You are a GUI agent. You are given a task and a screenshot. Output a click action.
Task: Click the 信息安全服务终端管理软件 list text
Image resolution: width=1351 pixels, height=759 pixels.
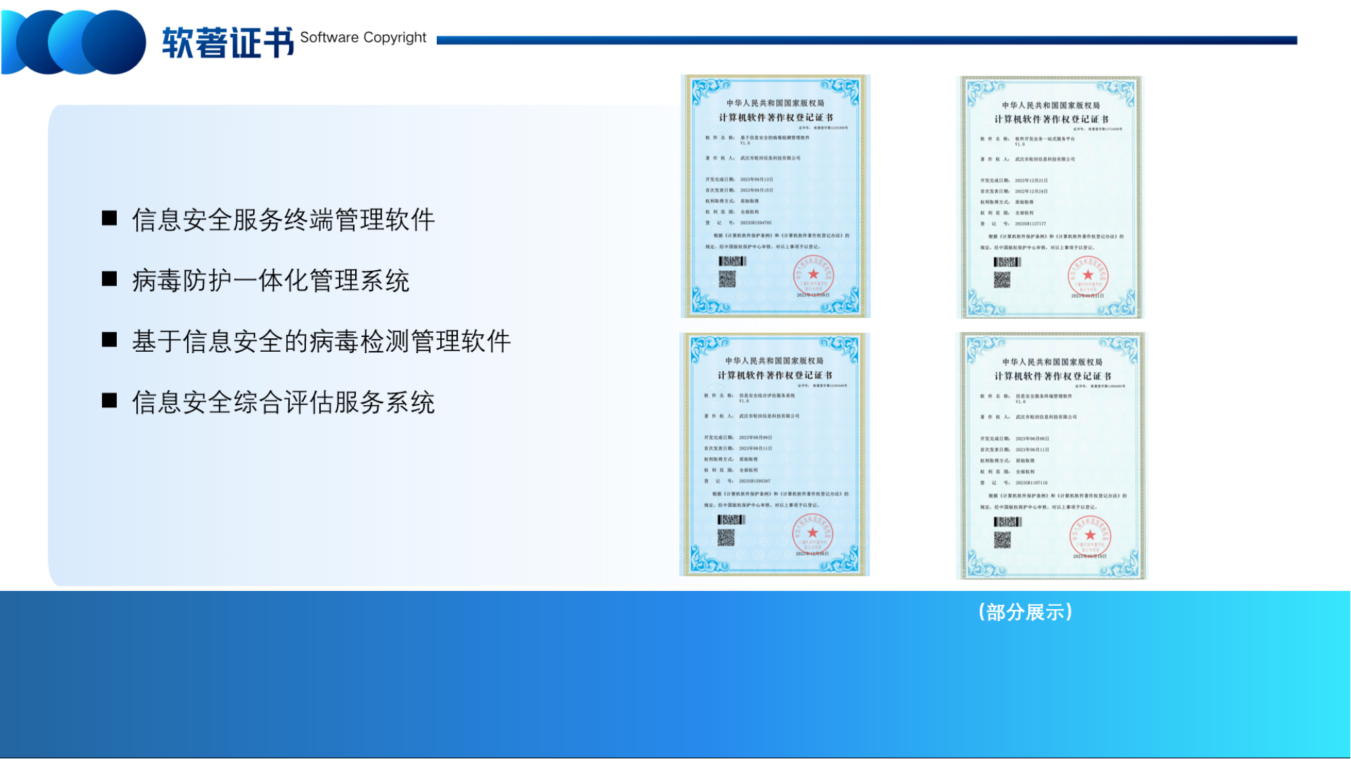(x=284, y=220)
